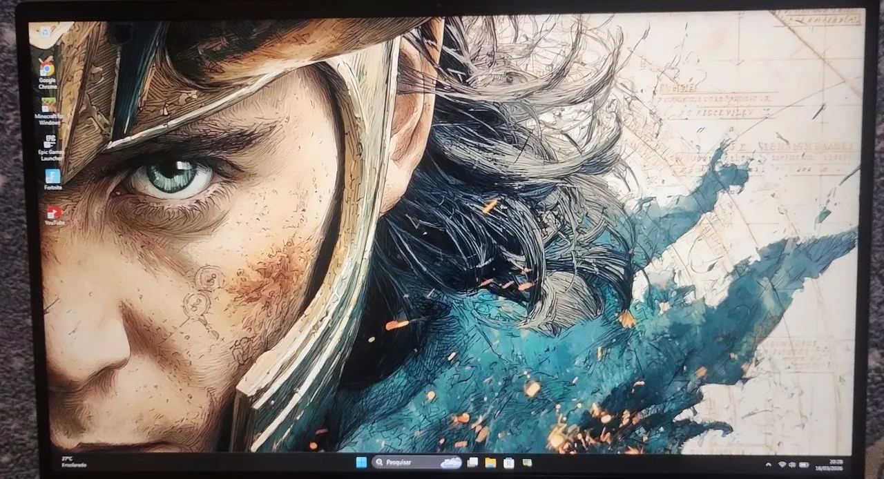Viewport: 884px width, 479px height.
Task: Select the Epic Games Launcher shortcut
Action: tap(51, 146)
